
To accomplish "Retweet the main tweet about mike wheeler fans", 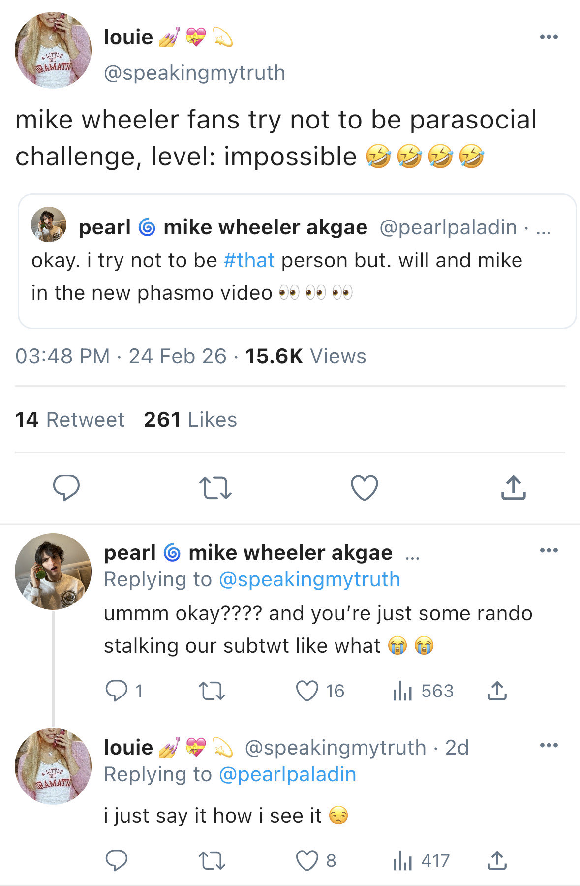I will pos(215,488).
